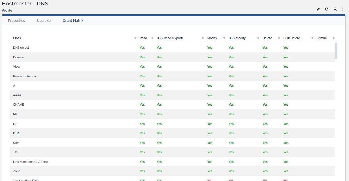Click the pencil edit icon
The height and width of the screenshot is (181, 349).
318,9
